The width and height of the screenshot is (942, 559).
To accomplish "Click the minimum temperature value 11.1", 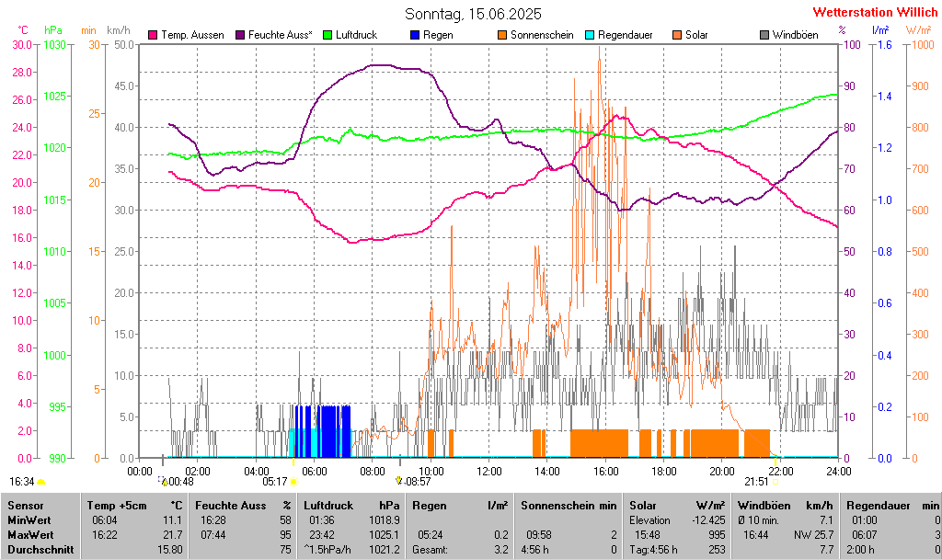I will (172, 520).
